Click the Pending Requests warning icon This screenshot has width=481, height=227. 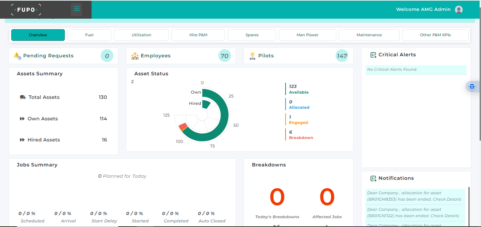(17, 56)
